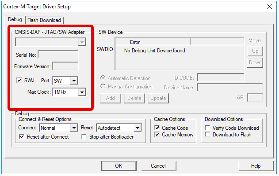Image resolution: width=279 pixels, height=176 pixels.
Task: Click the Serial No field
Action: (58, 55)
